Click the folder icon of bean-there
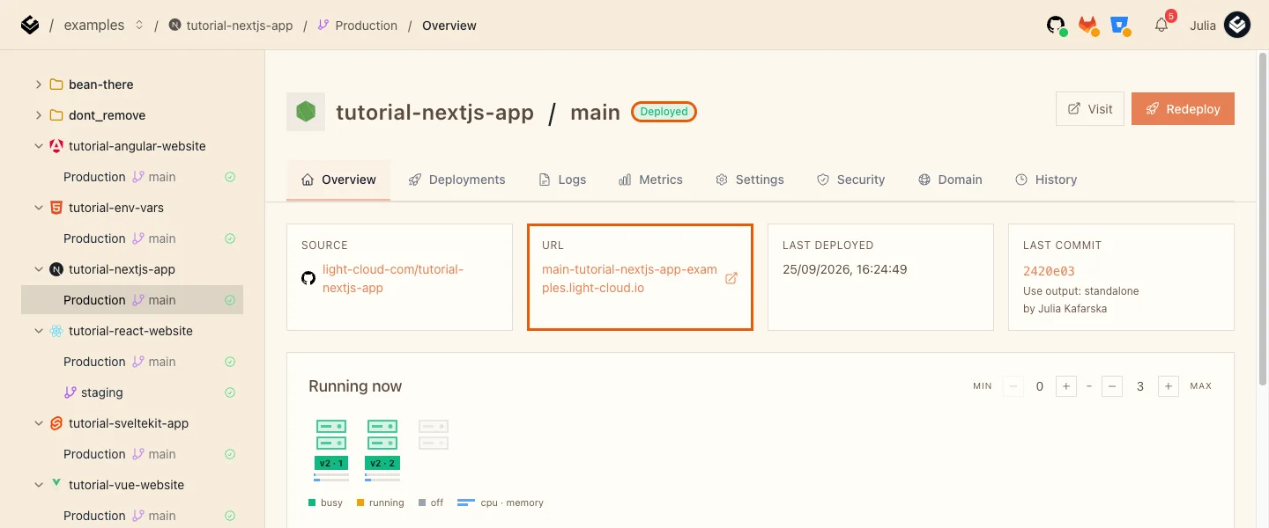This screenshot has width=1269, height=528. (x=56, y=84)
